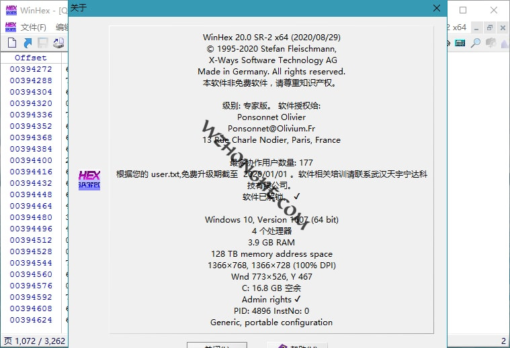Click the magnifying glass search icon
Screen dimensions: 510x348
[x=476, y=43]
